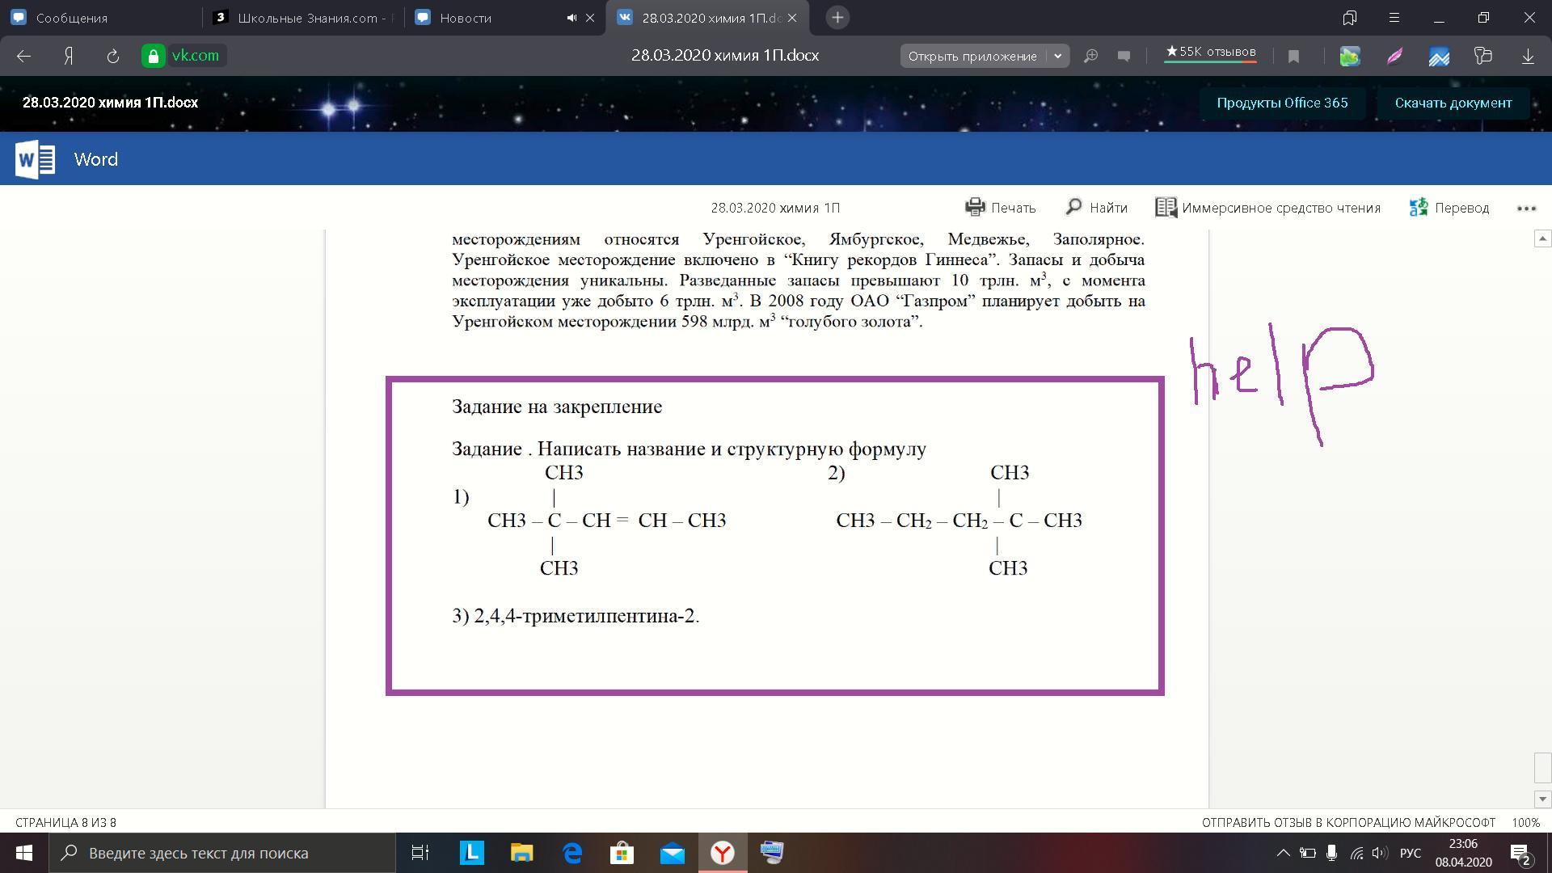Open the Windows Start menu
The height and width of the screenshot is (873, 1552).
(x=23, y=853)
